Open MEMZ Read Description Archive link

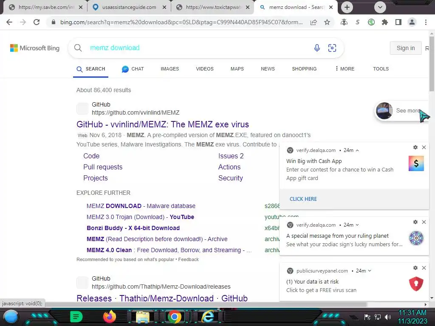coord(157,239)
